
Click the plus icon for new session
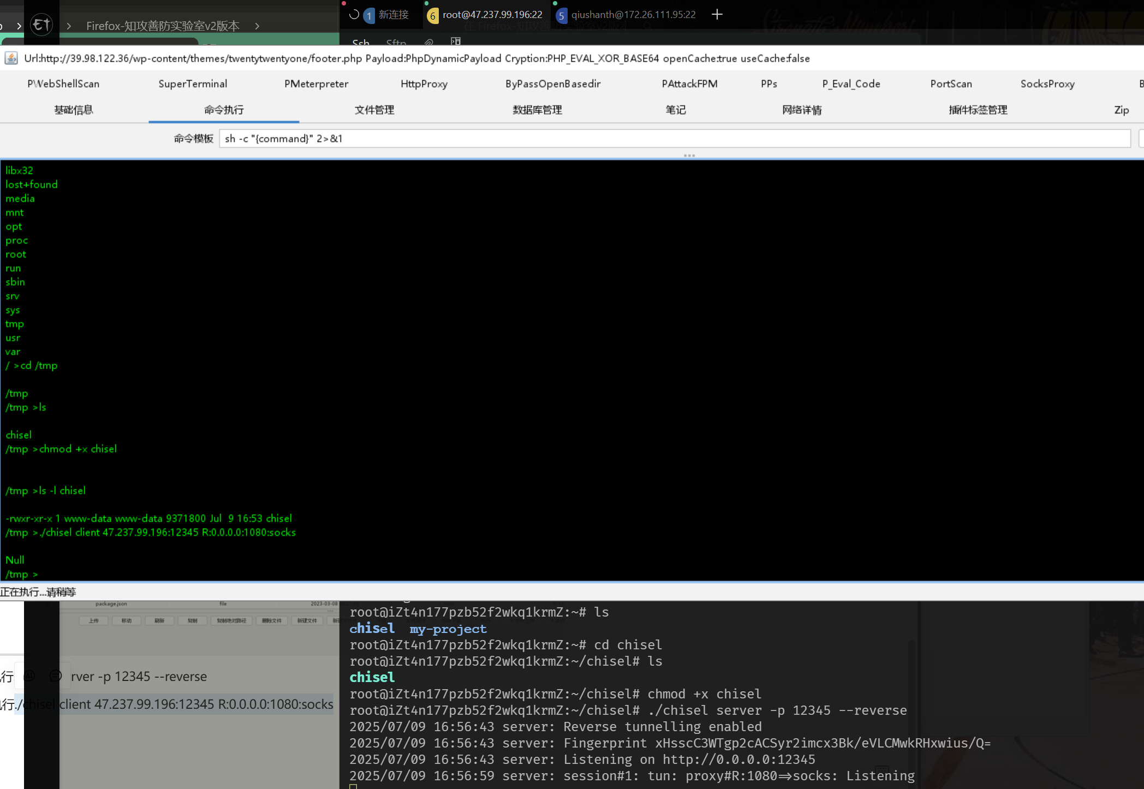tap(717, 15)
